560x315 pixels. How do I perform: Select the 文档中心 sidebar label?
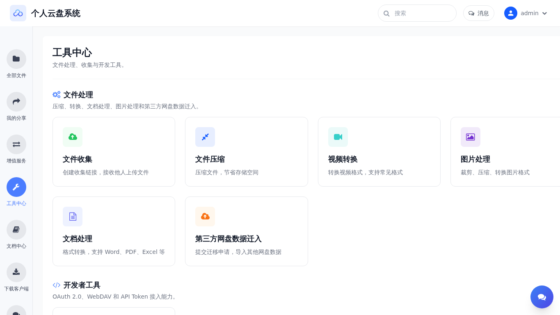(16, 246)
